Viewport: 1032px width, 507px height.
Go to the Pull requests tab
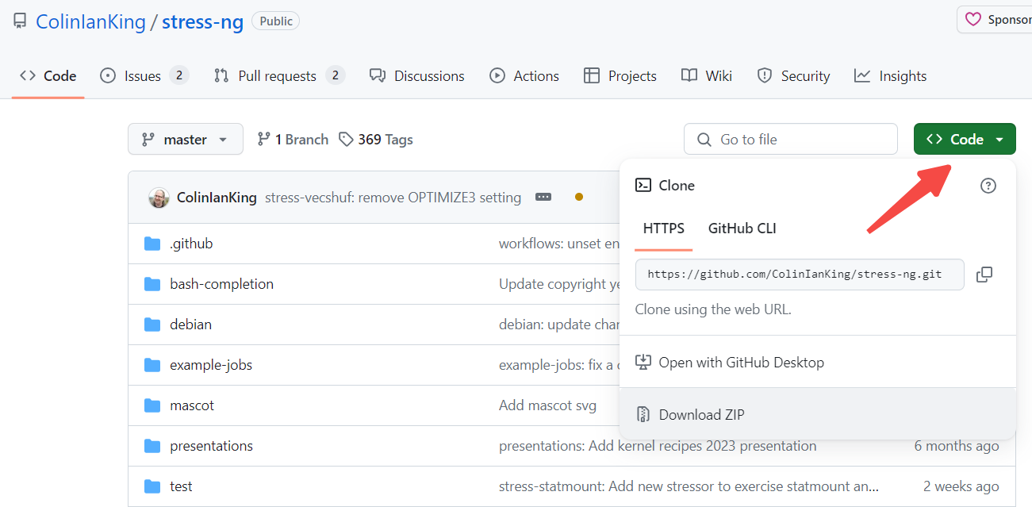(278, 76)
